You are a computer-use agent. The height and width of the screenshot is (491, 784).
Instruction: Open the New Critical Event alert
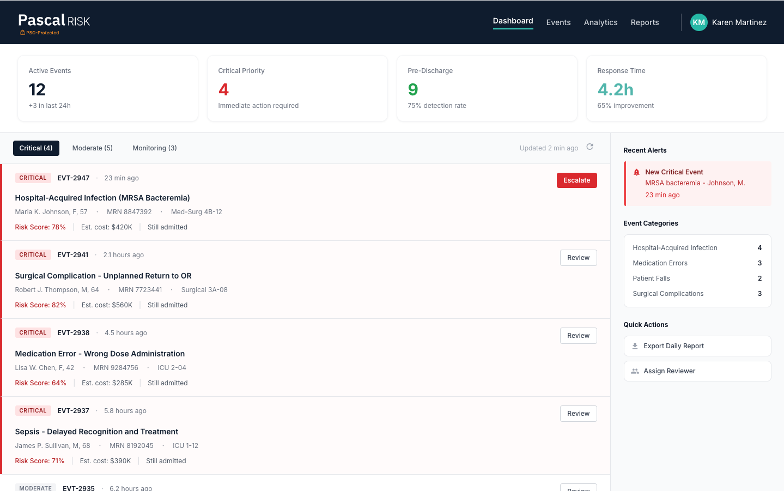tap(698, 184)
